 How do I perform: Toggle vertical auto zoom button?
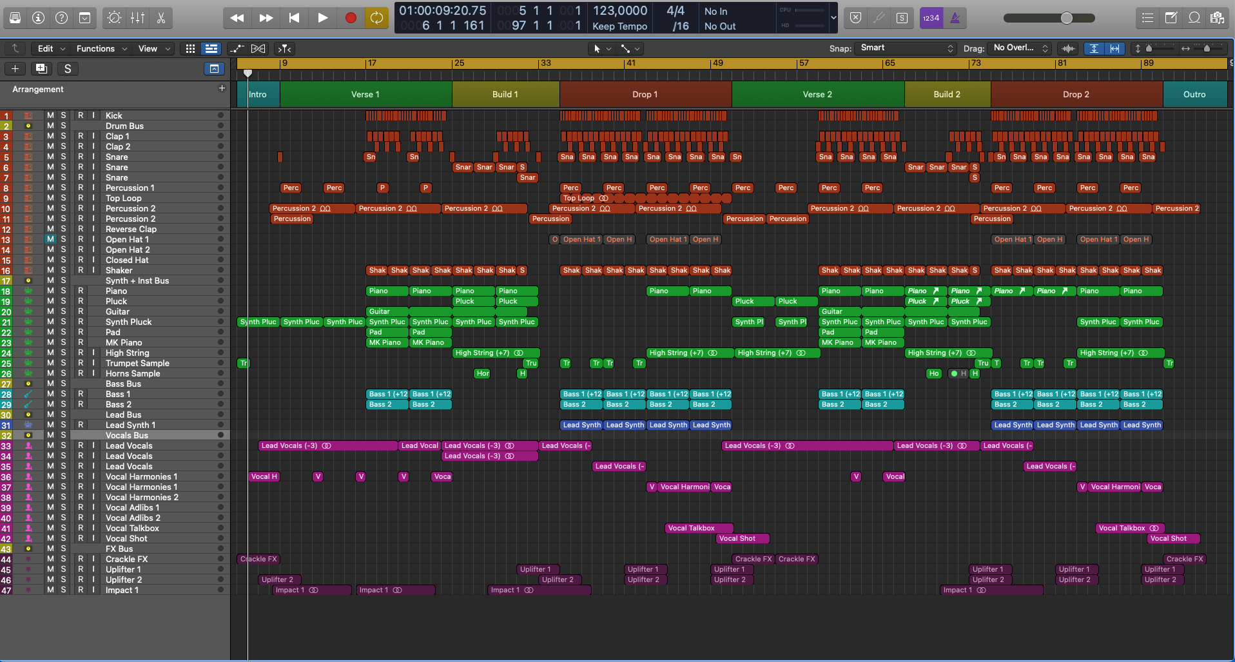1094,48
